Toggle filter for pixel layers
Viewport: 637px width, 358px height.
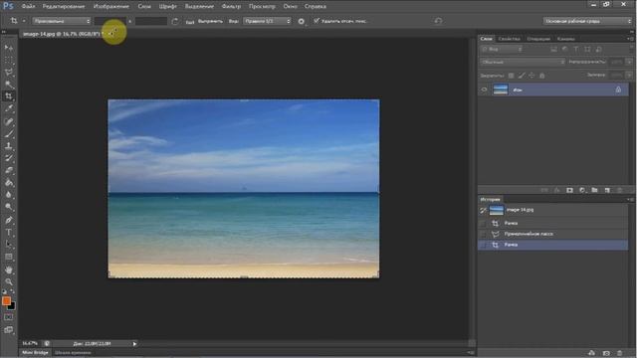(x=553, y=49)
